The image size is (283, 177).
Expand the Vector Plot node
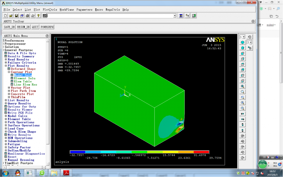click(x=9, y=87)
